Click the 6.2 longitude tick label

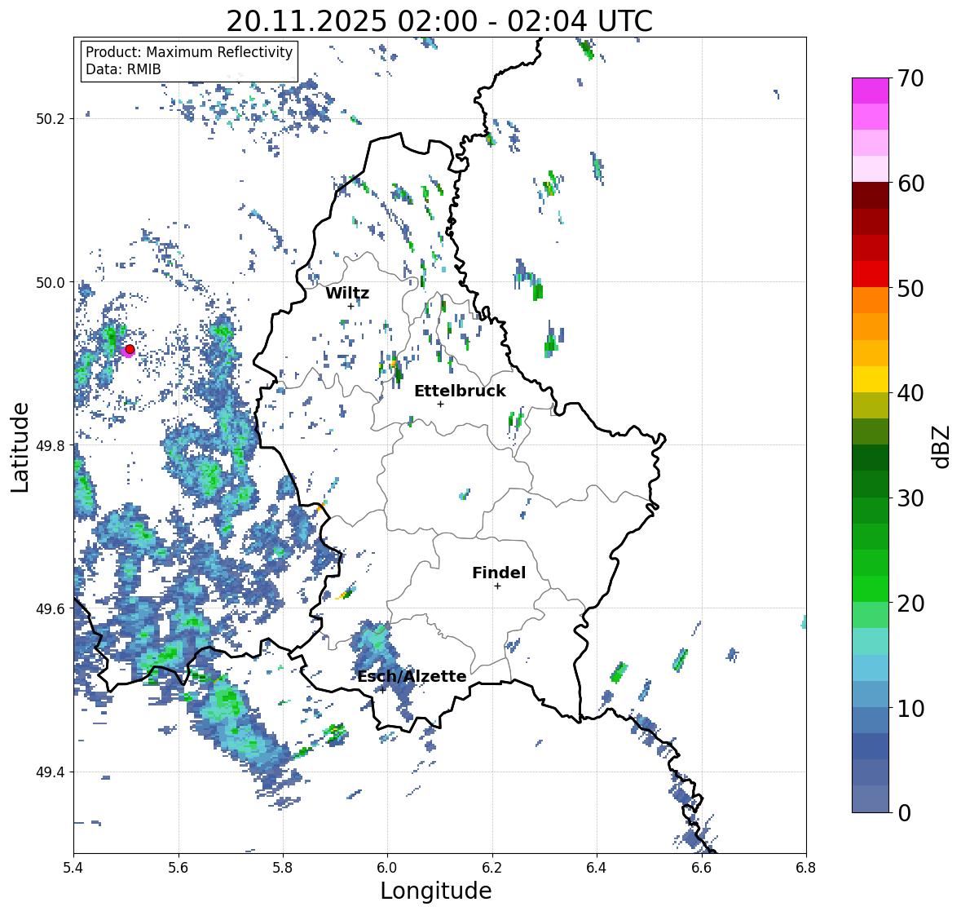(x=492, y=868)
